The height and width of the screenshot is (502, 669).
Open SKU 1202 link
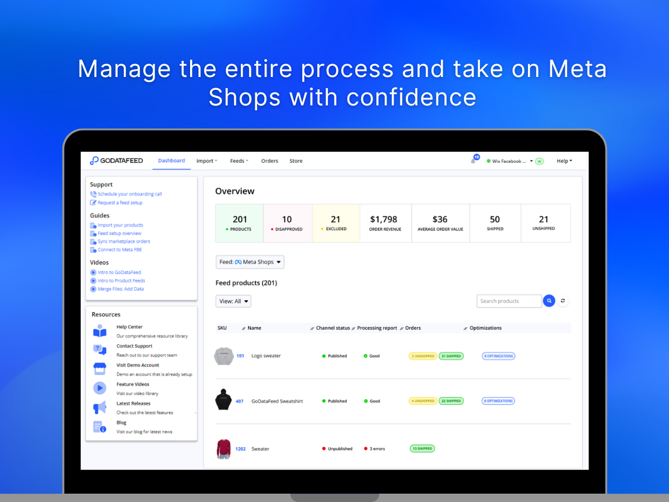[240, 449]
